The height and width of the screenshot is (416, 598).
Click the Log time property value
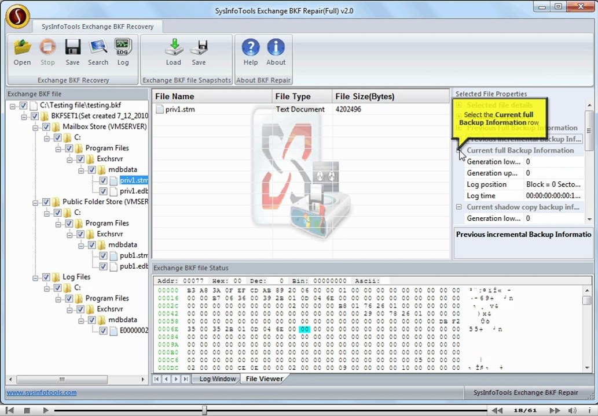pyautogui.click(x=554, y=196)
